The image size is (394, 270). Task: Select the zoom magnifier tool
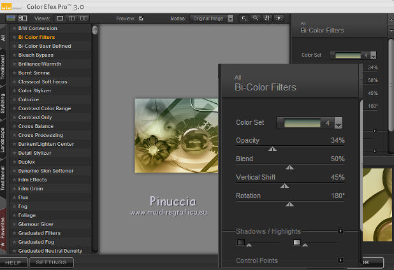click(256, 18)
